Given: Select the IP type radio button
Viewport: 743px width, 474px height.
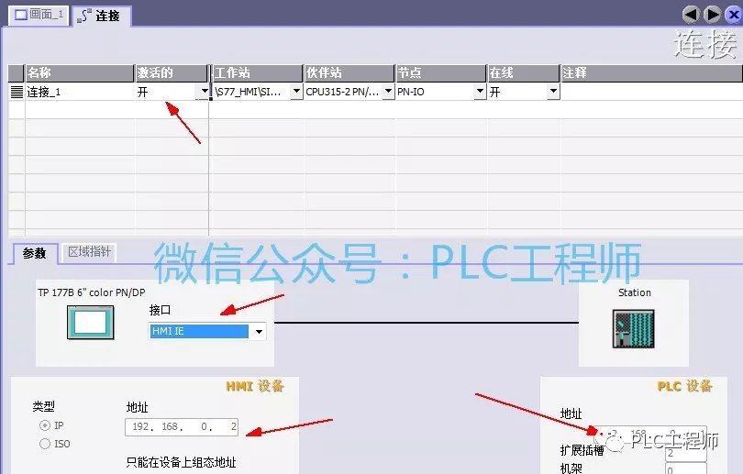Looking at the screenshot, I should 44,426.
